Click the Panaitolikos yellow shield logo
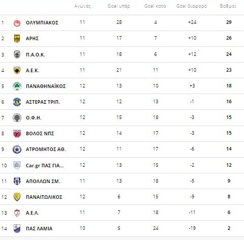Screen dimensions: 244x240 point(17,197)
